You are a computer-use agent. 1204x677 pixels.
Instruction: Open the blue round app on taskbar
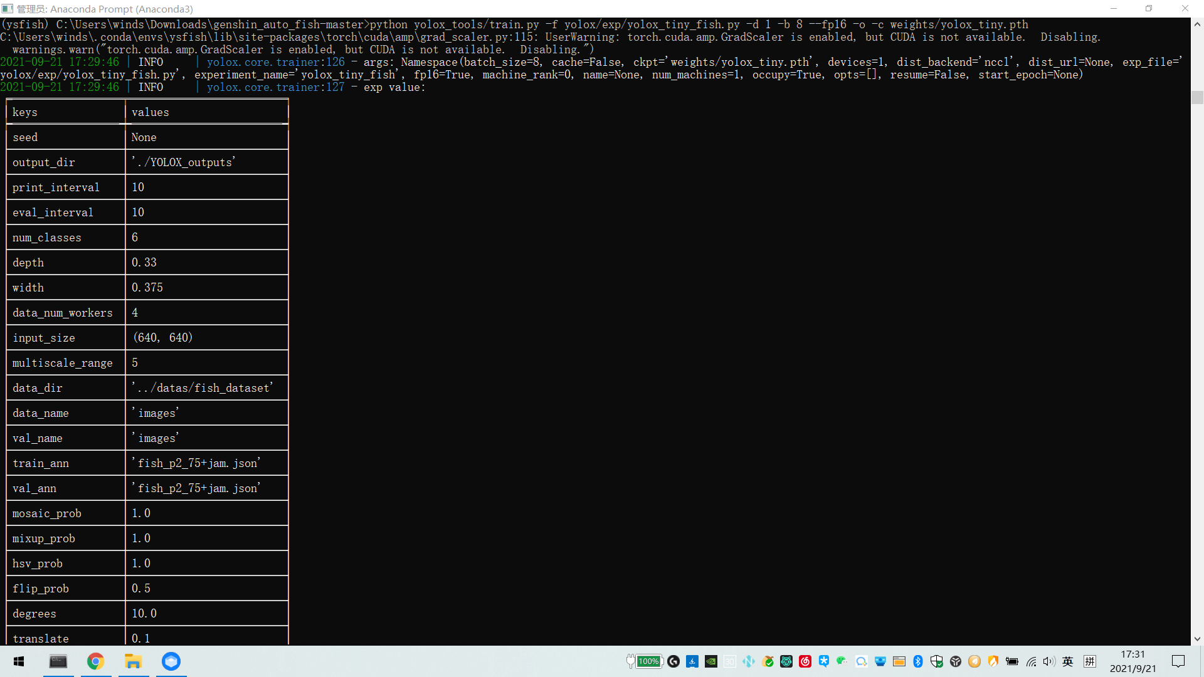[171, 661]
